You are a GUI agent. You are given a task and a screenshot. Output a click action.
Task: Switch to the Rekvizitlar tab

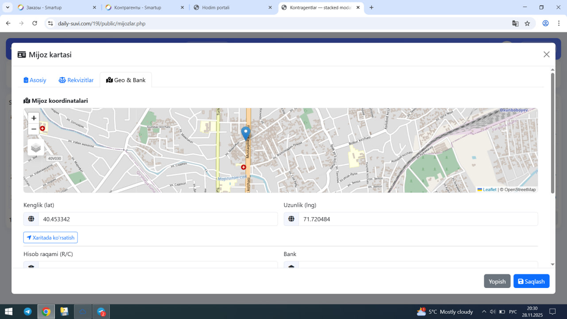pos(76,80)
